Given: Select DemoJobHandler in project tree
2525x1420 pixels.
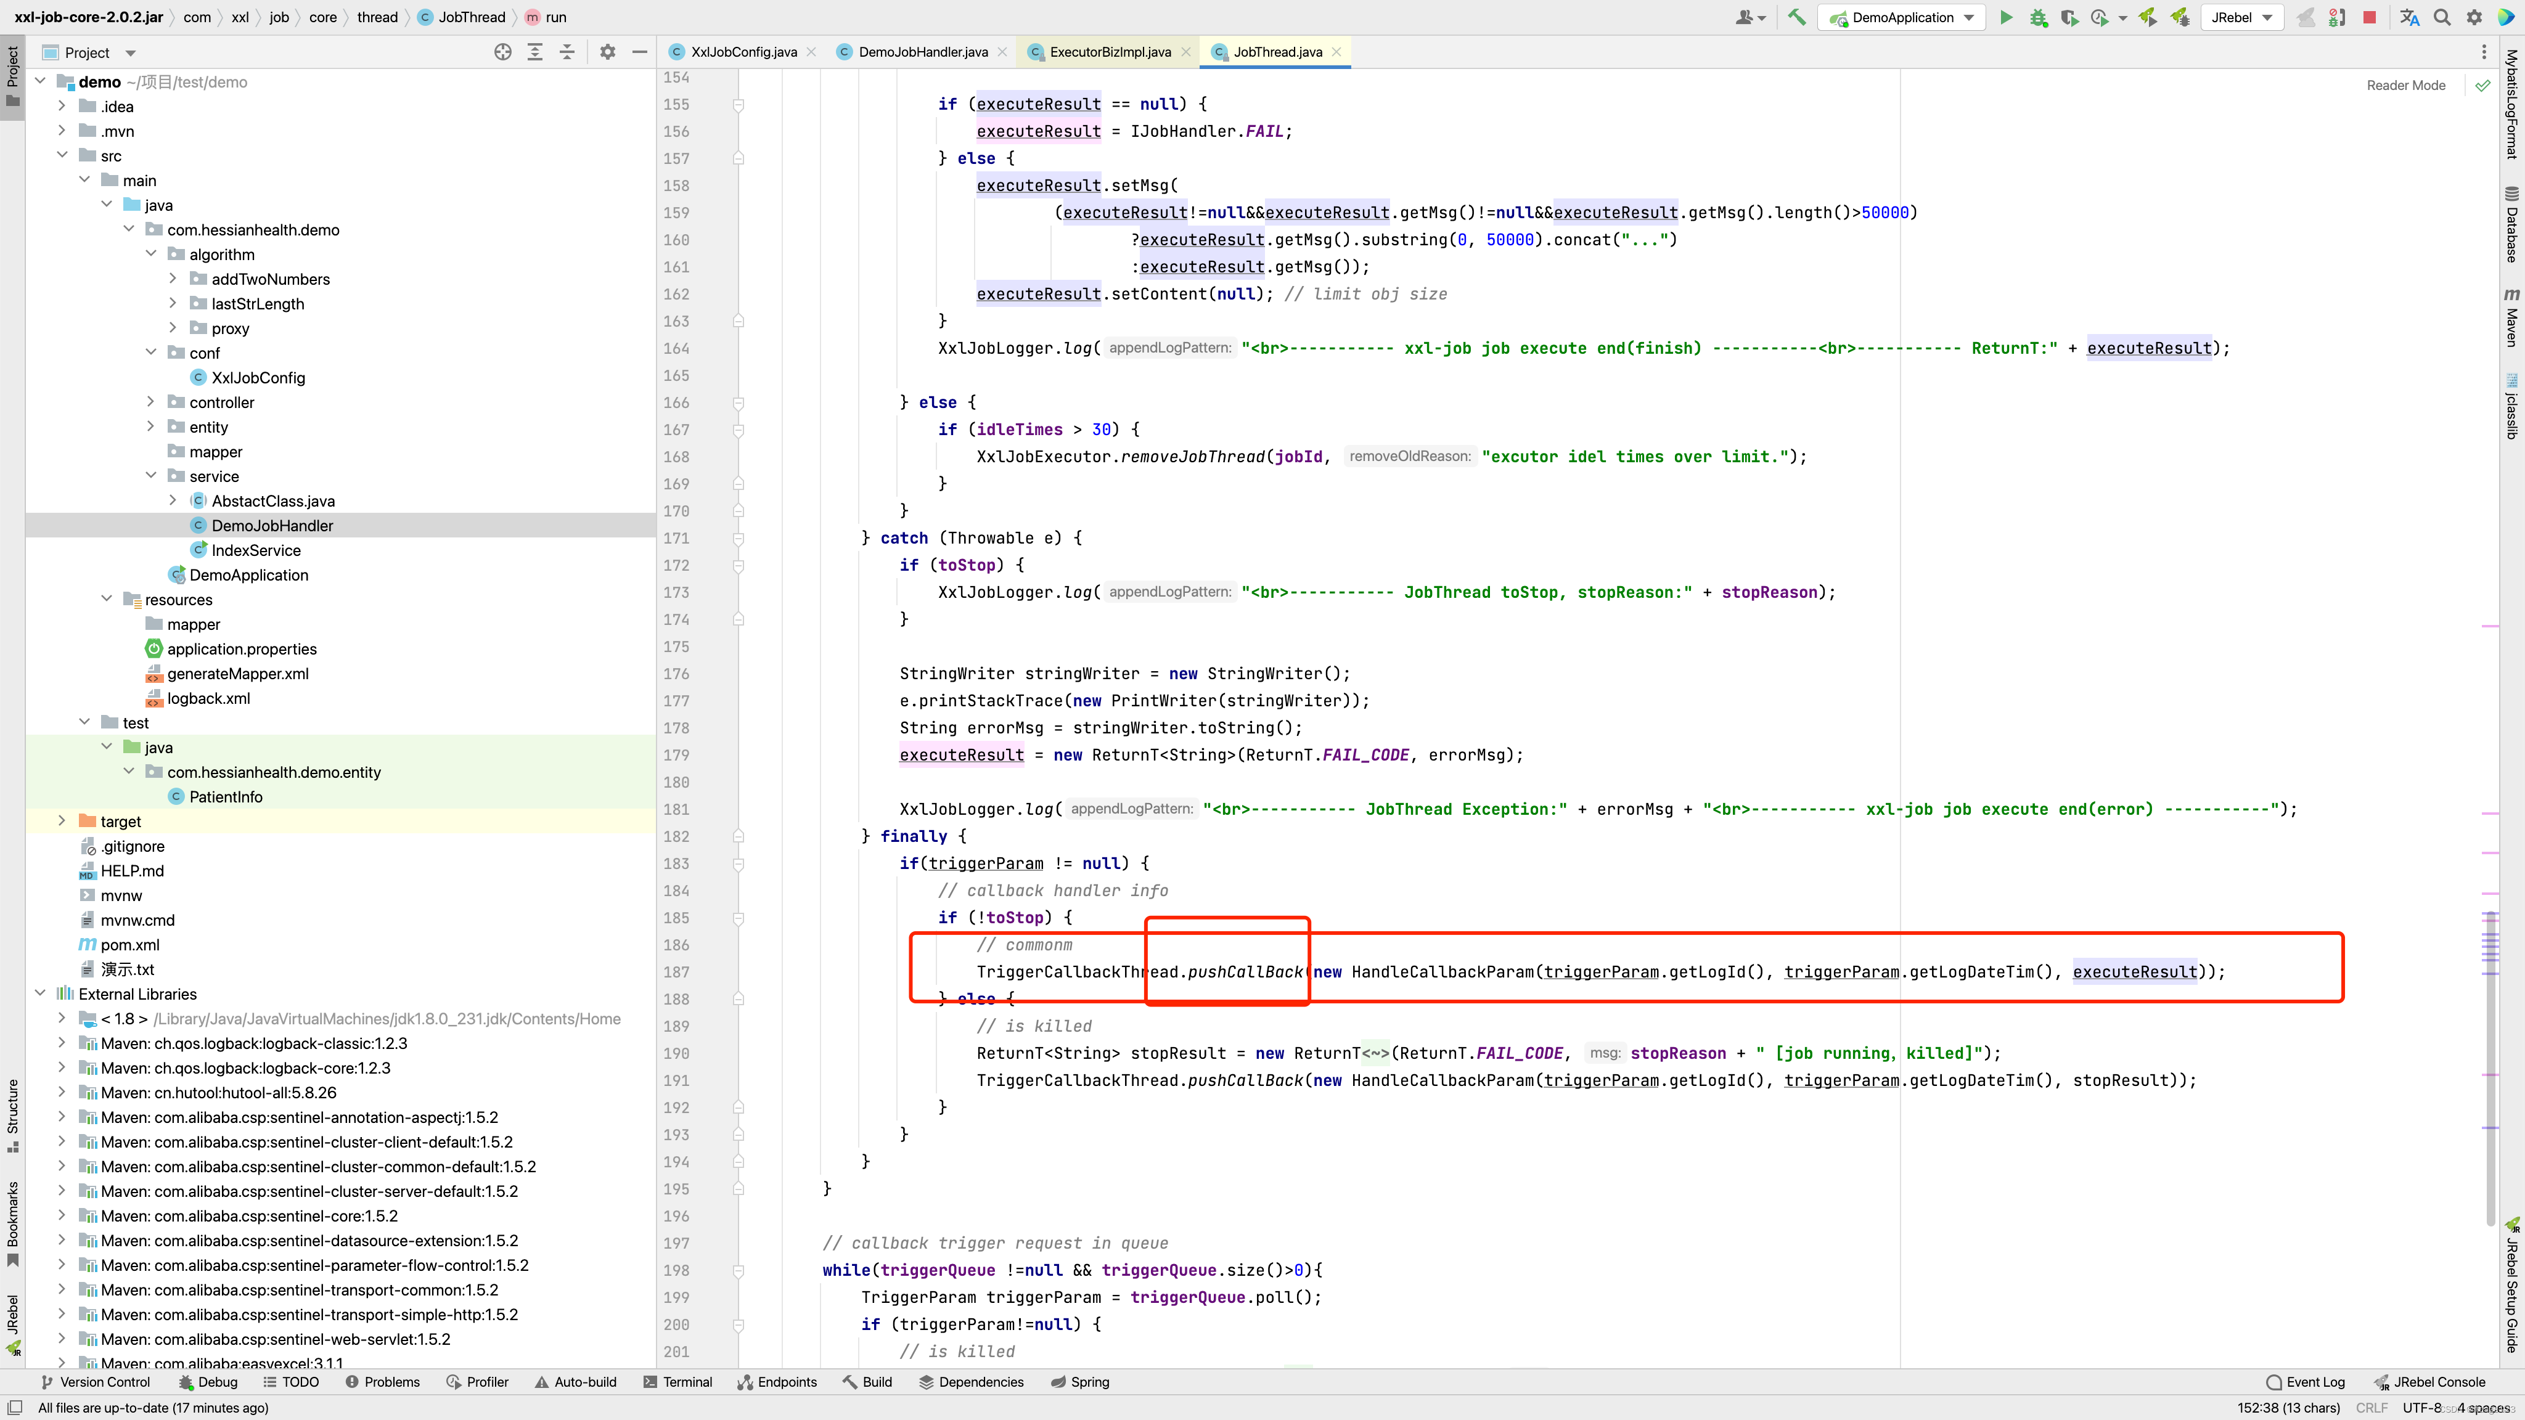Looking at the screenshot, I should tap(272, 525).
